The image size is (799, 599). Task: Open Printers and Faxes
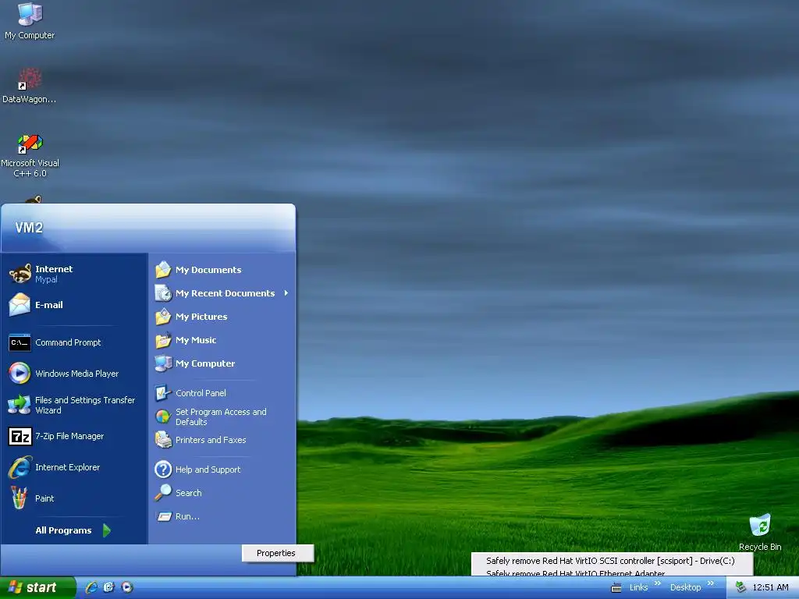222,440
